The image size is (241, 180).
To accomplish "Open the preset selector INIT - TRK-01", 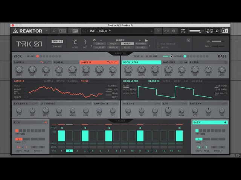I will coord(117,31).
